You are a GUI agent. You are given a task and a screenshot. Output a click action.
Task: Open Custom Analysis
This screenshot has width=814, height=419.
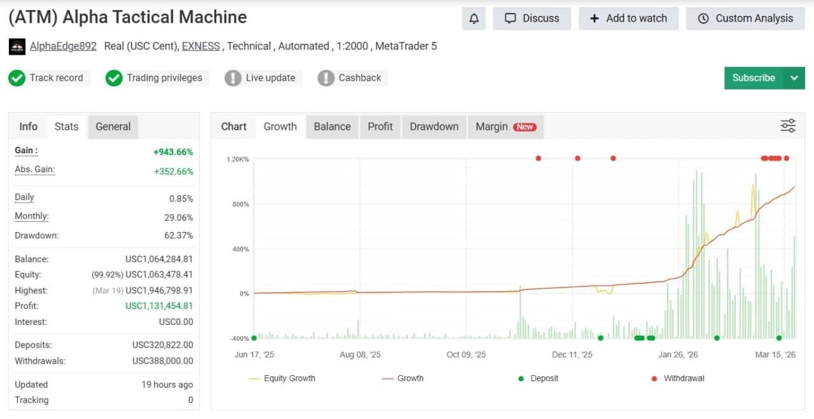745,18
